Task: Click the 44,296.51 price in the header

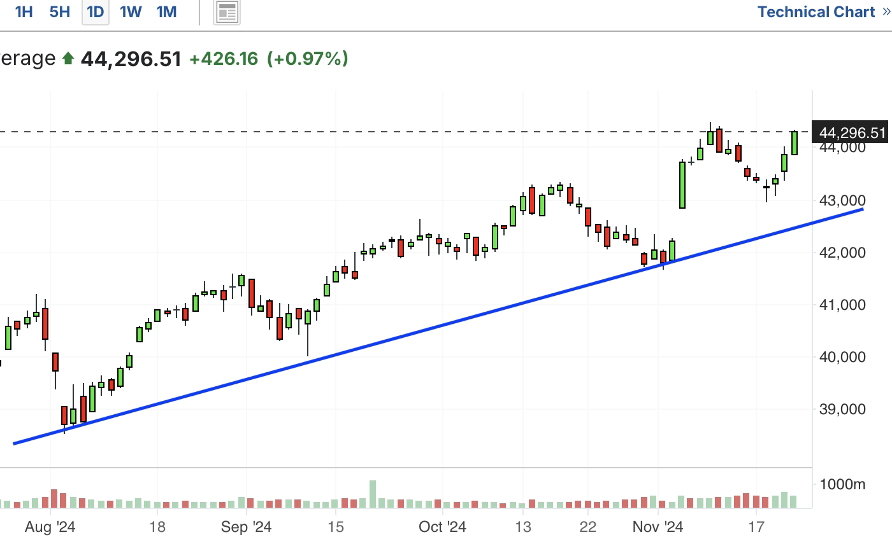Action: point(131,59)
